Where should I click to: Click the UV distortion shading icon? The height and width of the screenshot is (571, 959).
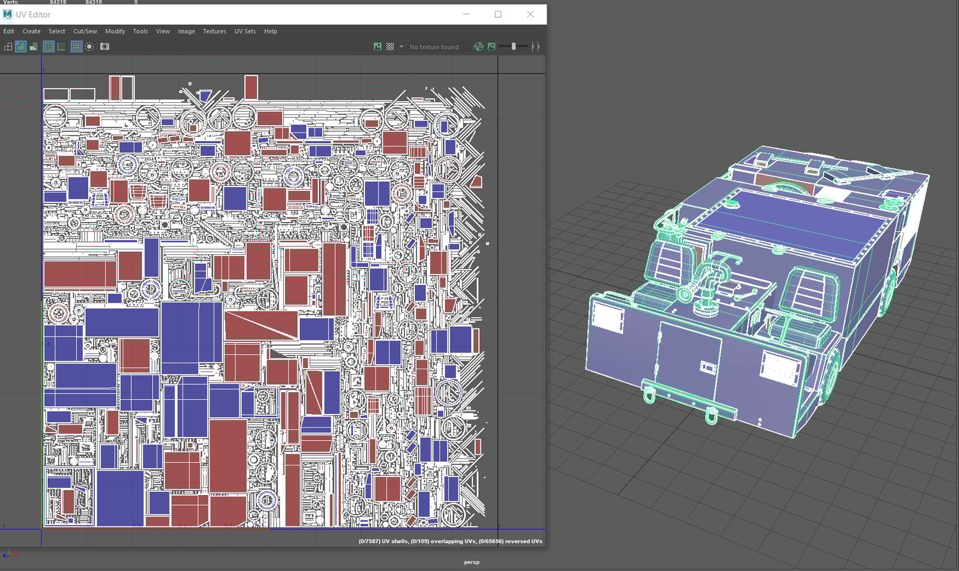tap(33, 47)
